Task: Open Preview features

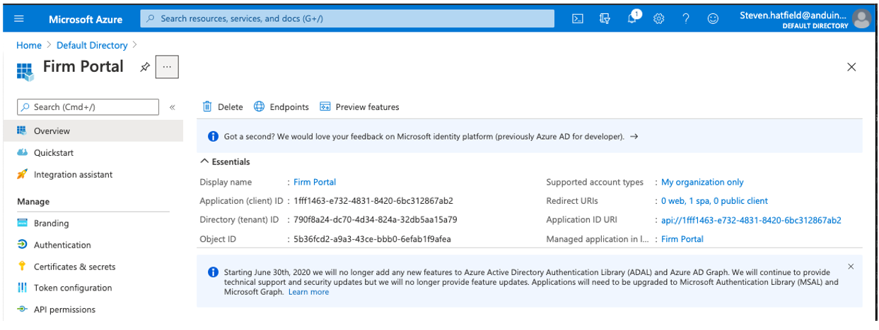Action: pos(359,107)
